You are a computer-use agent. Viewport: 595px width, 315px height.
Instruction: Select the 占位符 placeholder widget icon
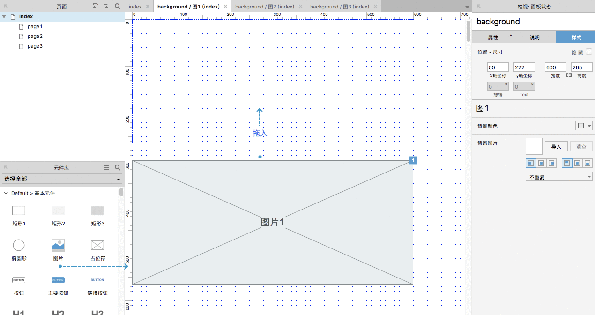(x=97, y=245)
